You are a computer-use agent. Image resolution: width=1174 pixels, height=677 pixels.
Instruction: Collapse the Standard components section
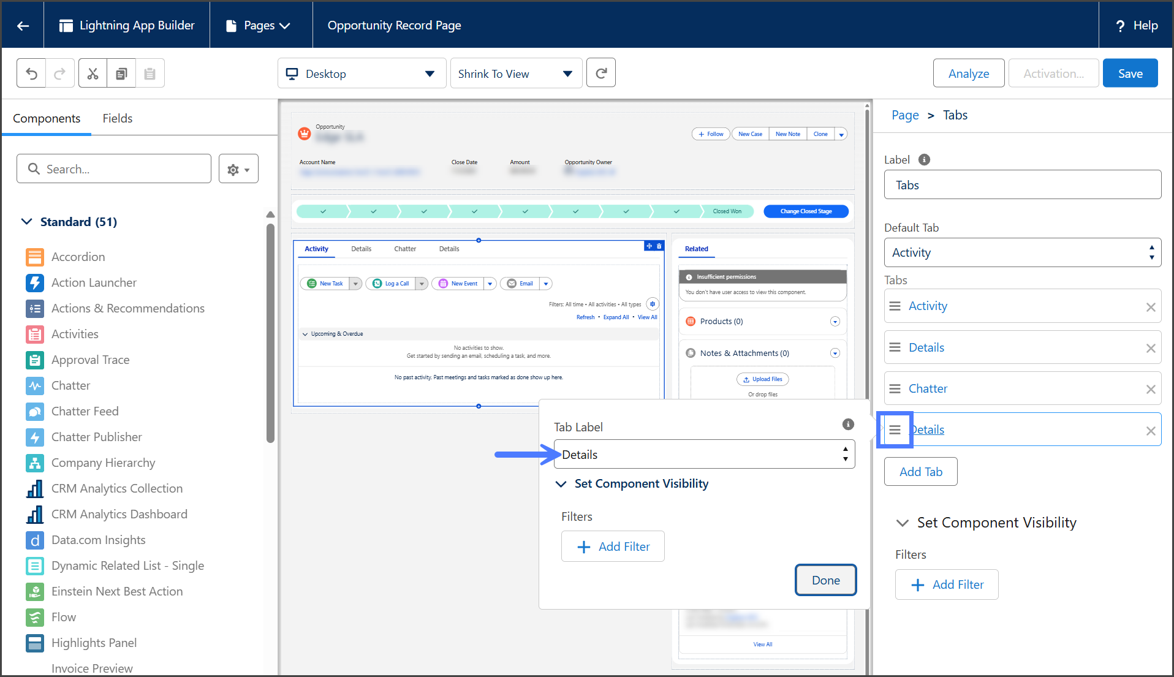(27, 222)
